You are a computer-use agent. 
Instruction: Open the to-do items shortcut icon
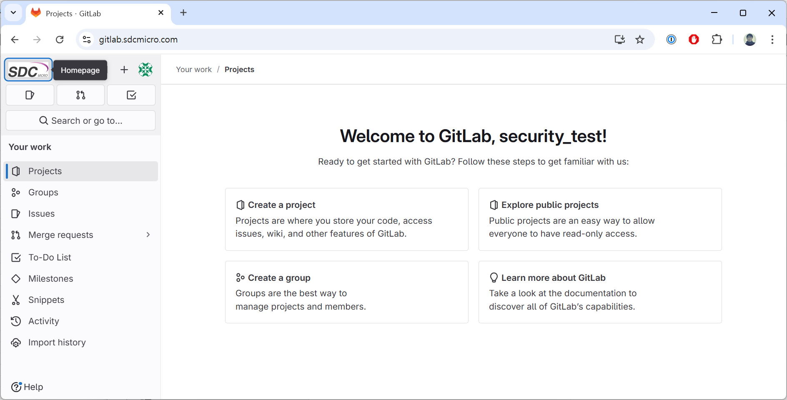pyautogui.click(x=131, y=95)
